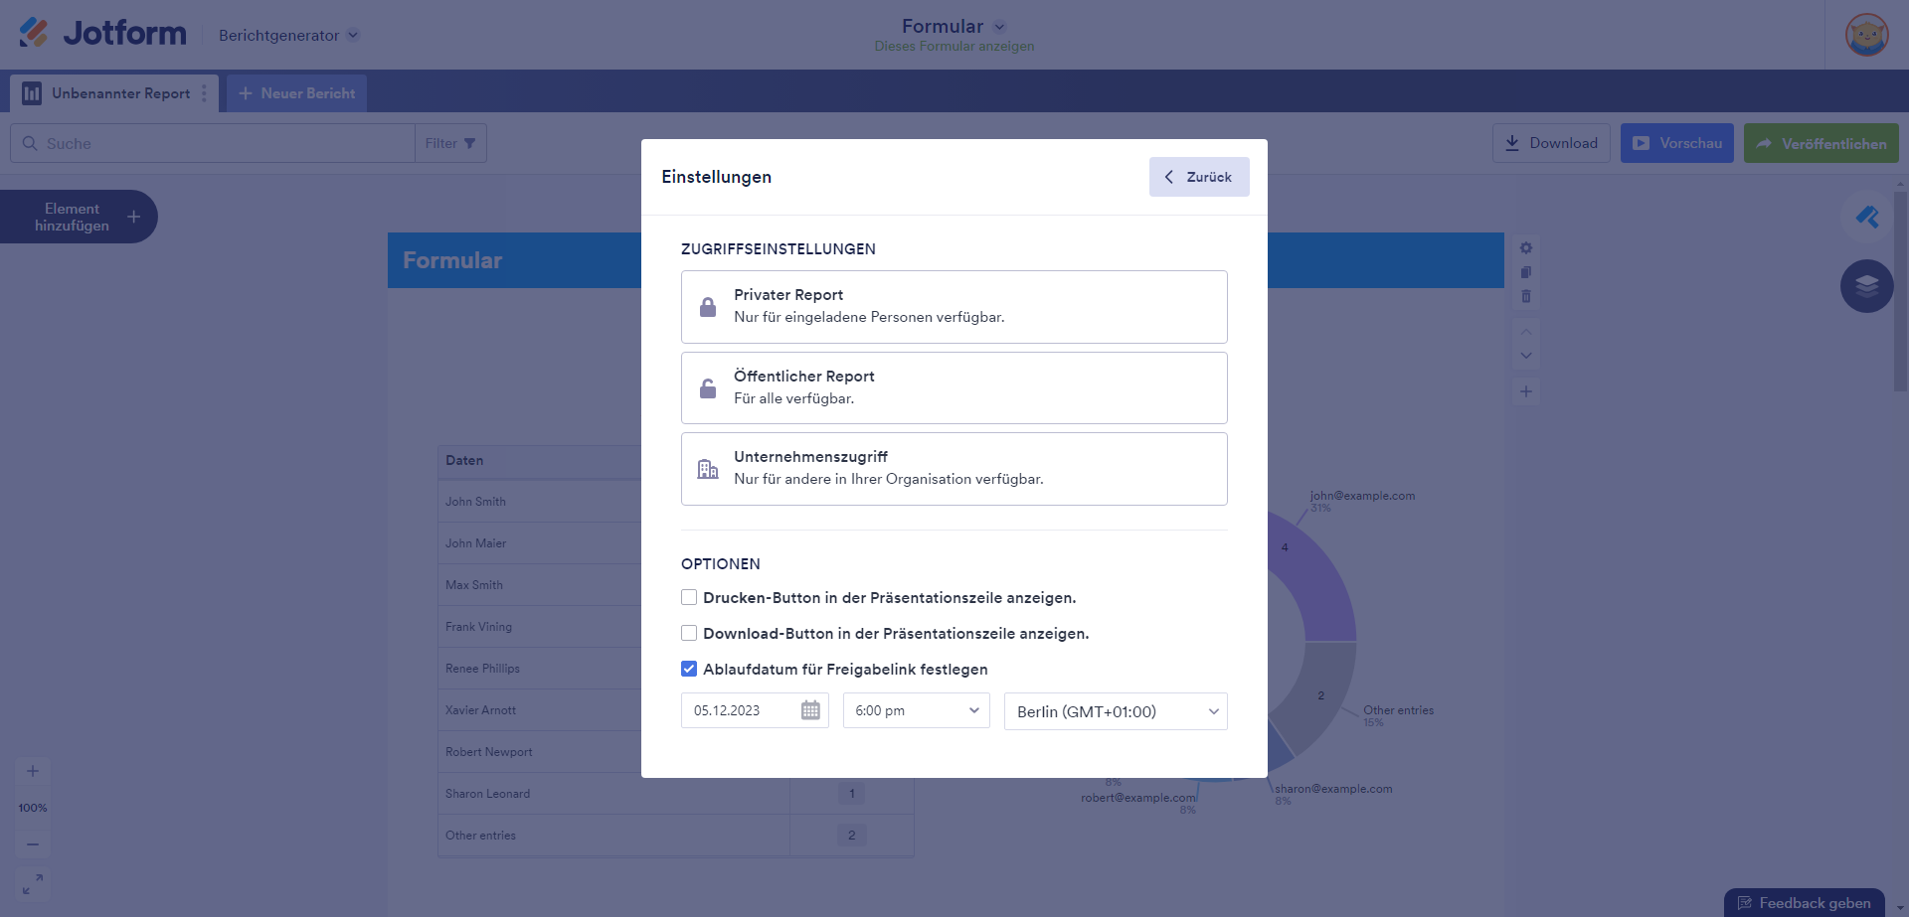Click the sharon@example.com chart label
This screenshot has height=917, width=1909.
coord(1333,789)
